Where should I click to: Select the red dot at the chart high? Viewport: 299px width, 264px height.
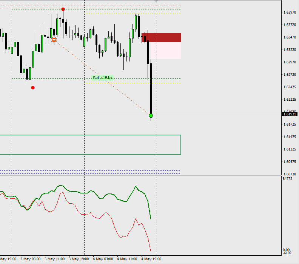point(63,9)
